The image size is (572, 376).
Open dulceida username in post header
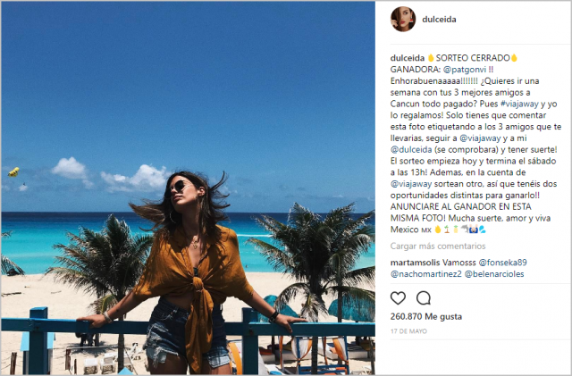[x=439, y=20]
